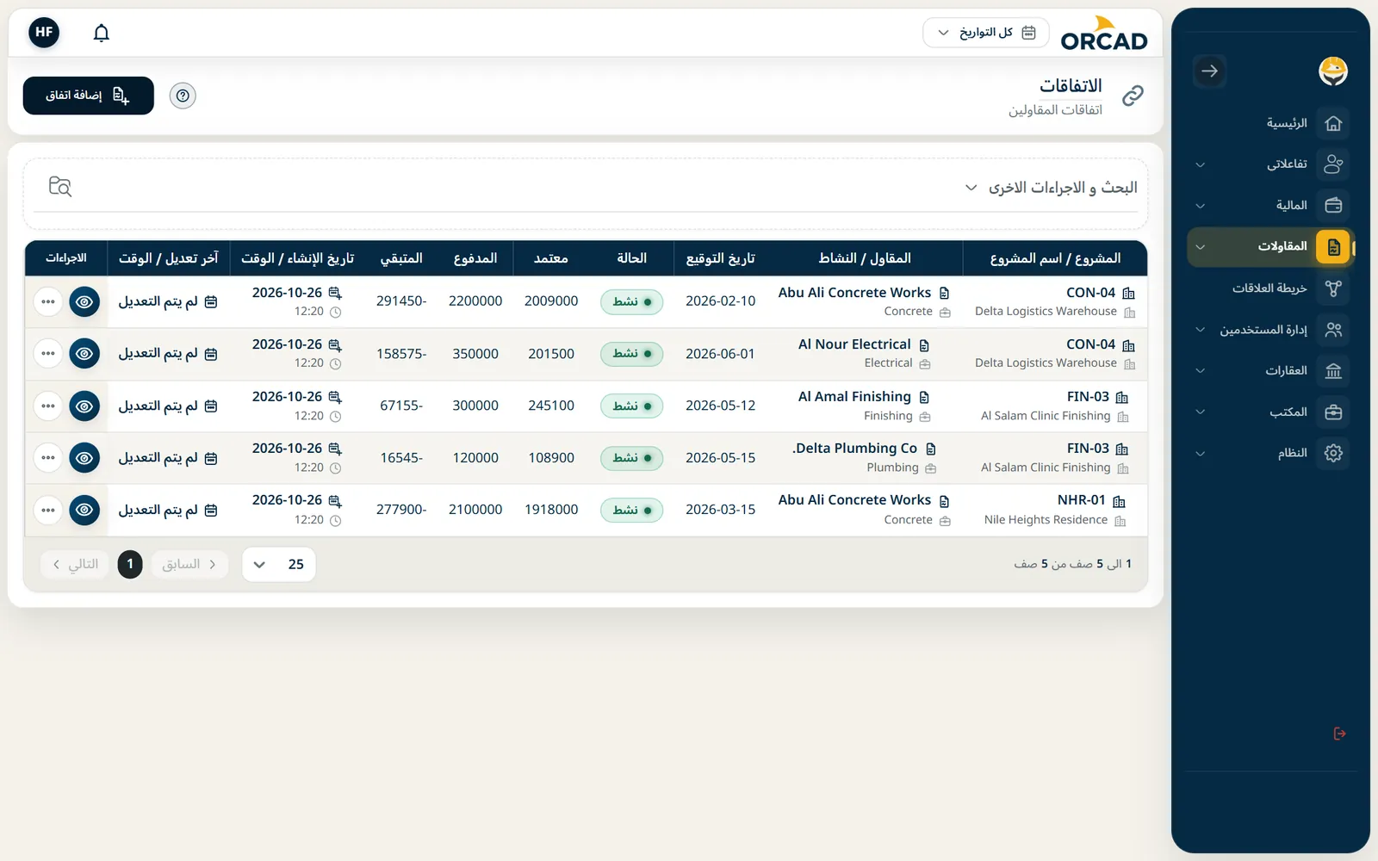The width and height of the screenshot is (1378, 861).
Task: Expand the تفاعلاتى sidebar menu chevron
Action: 1200,164
